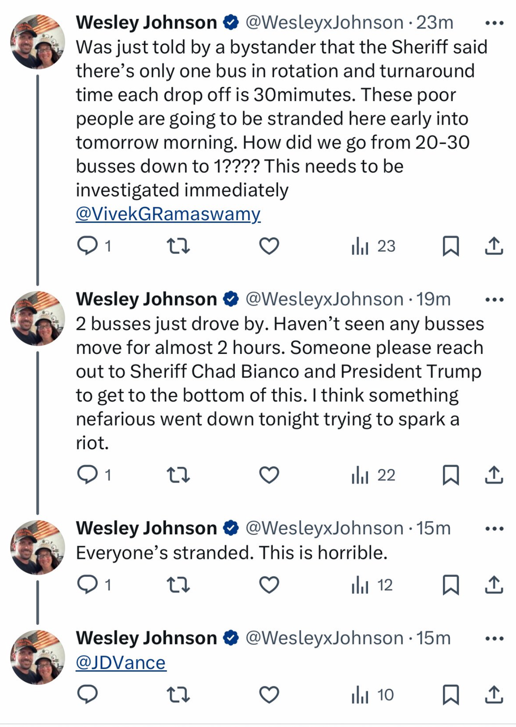Screen dimensions: 516x727
Task: View analytics showing 23 views
Action: (x=373, y=246)
